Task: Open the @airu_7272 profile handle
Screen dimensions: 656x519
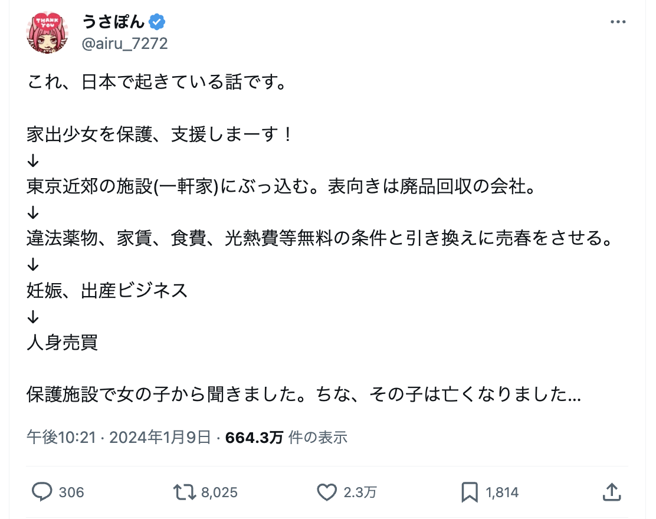Action: [x=124, y=43]
